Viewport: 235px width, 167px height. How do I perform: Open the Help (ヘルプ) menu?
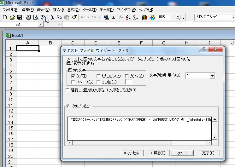click(146, 10)
